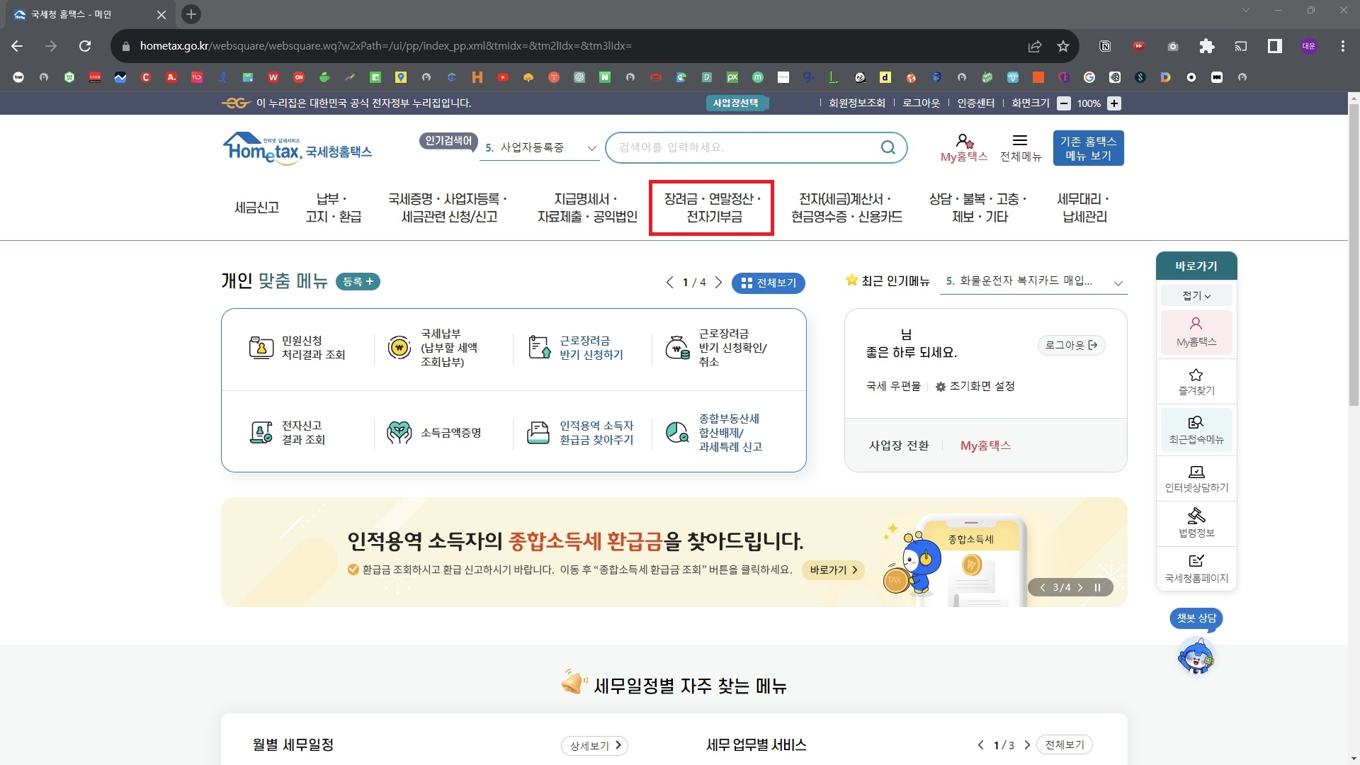1360x765 pixels.
Task: Open the 세금신고 menu
Action: click(256, 207)
